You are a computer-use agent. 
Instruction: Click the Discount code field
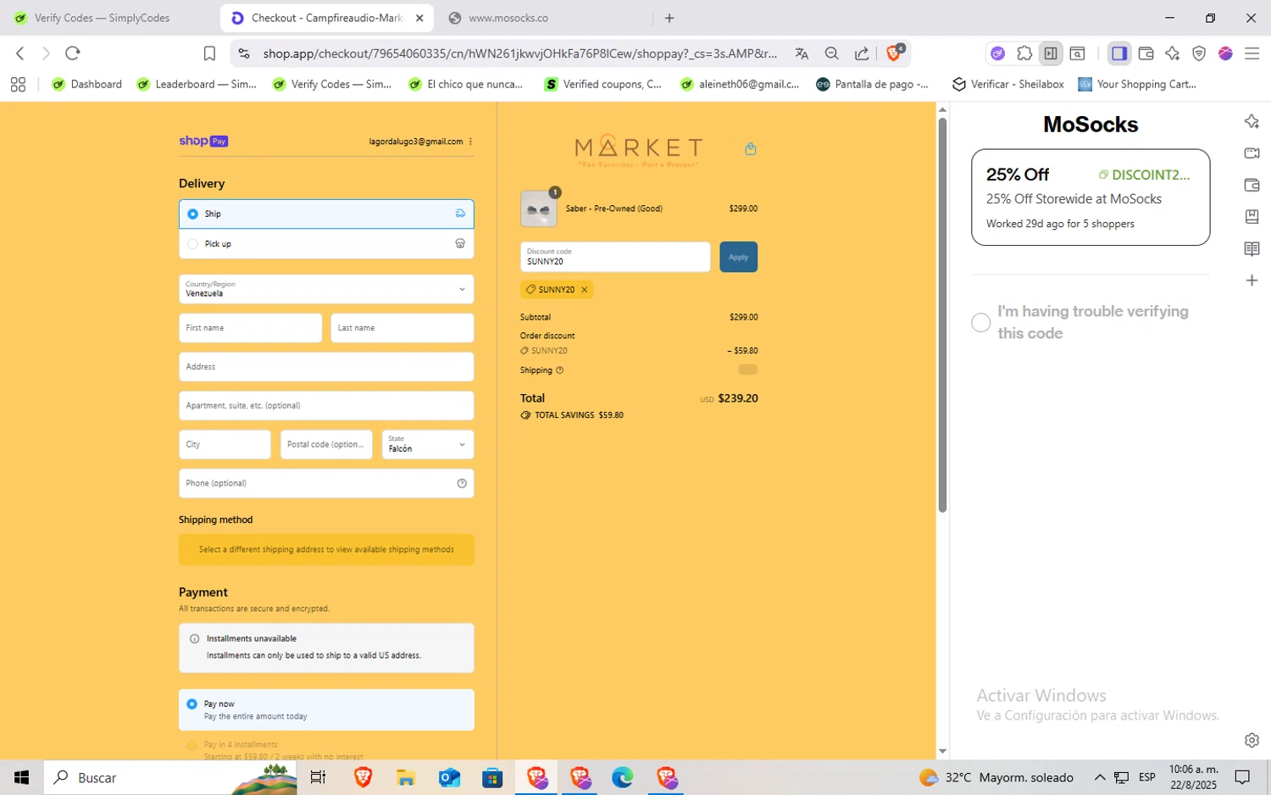click(615, 257)
